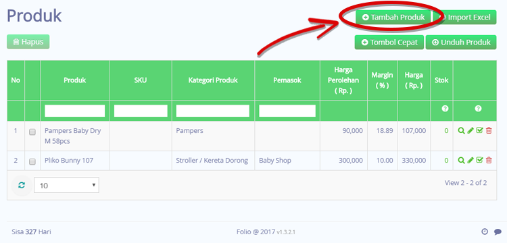Select the Pliko Bunny 107 checkbox
This screenshot has width=507, height=243.
tap(32, 162)
